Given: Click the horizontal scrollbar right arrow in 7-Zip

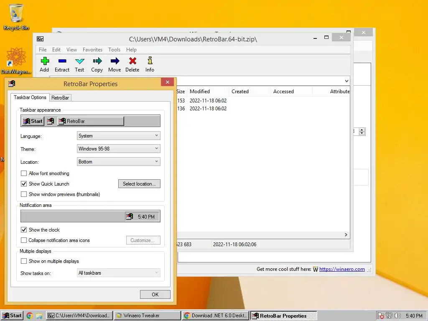Looking at the screenshot, I should pos(346,235).
